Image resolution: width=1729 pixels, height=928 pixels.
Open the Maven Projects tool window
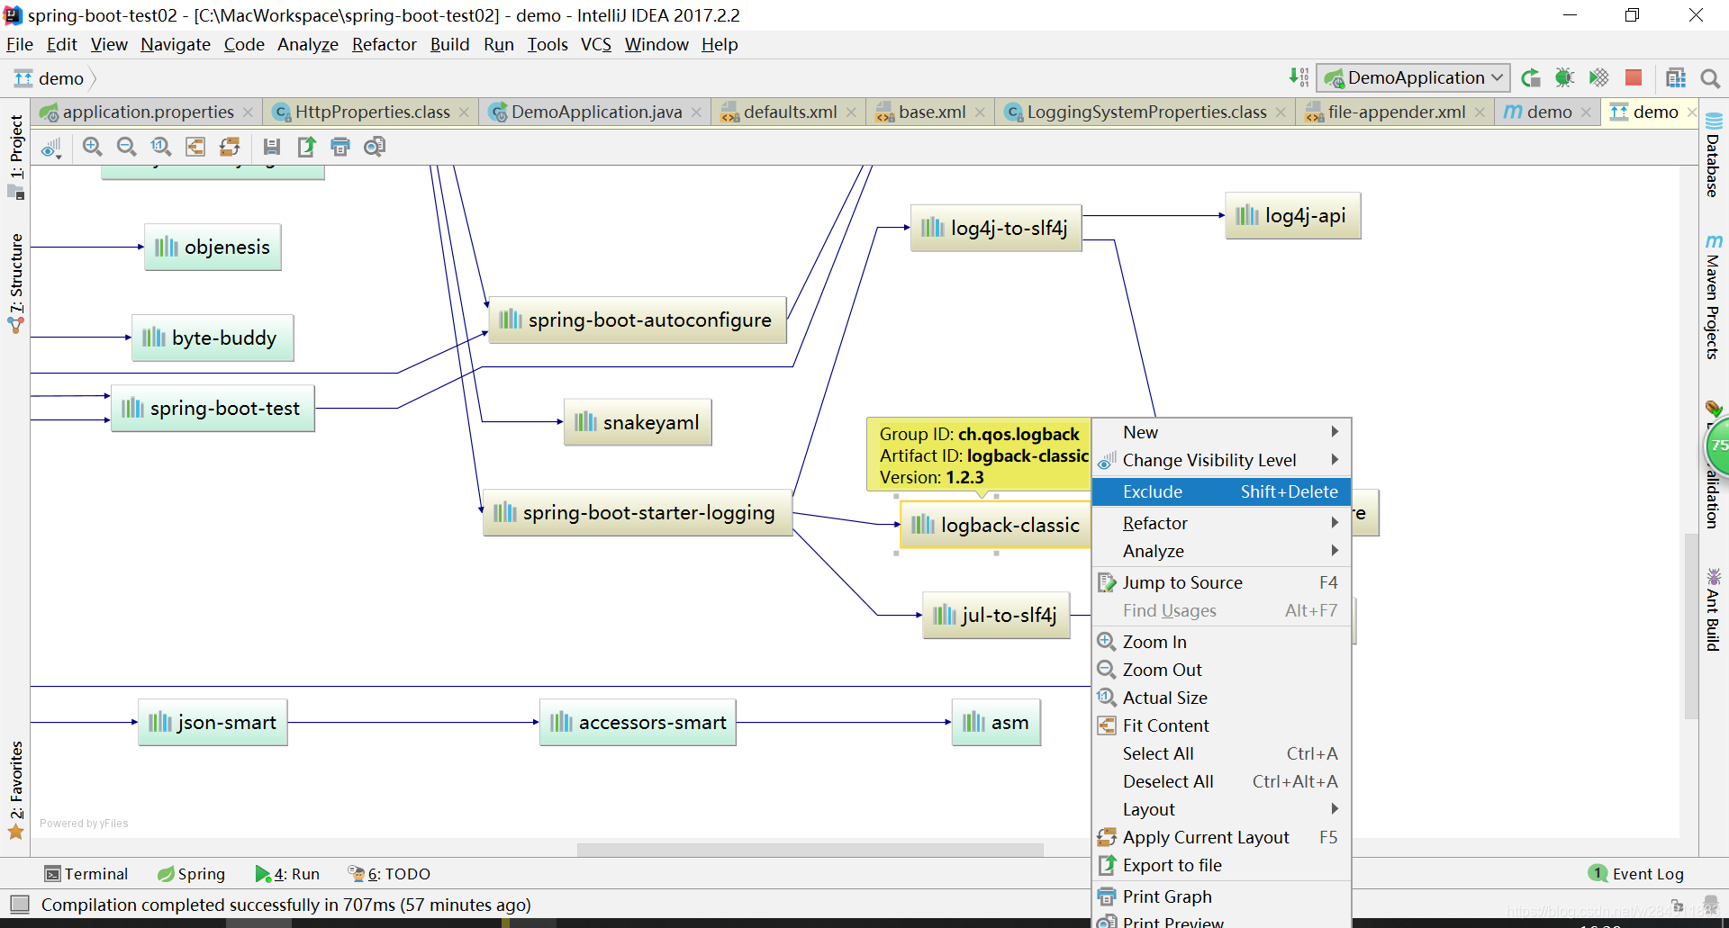[x=1713, y=297]
